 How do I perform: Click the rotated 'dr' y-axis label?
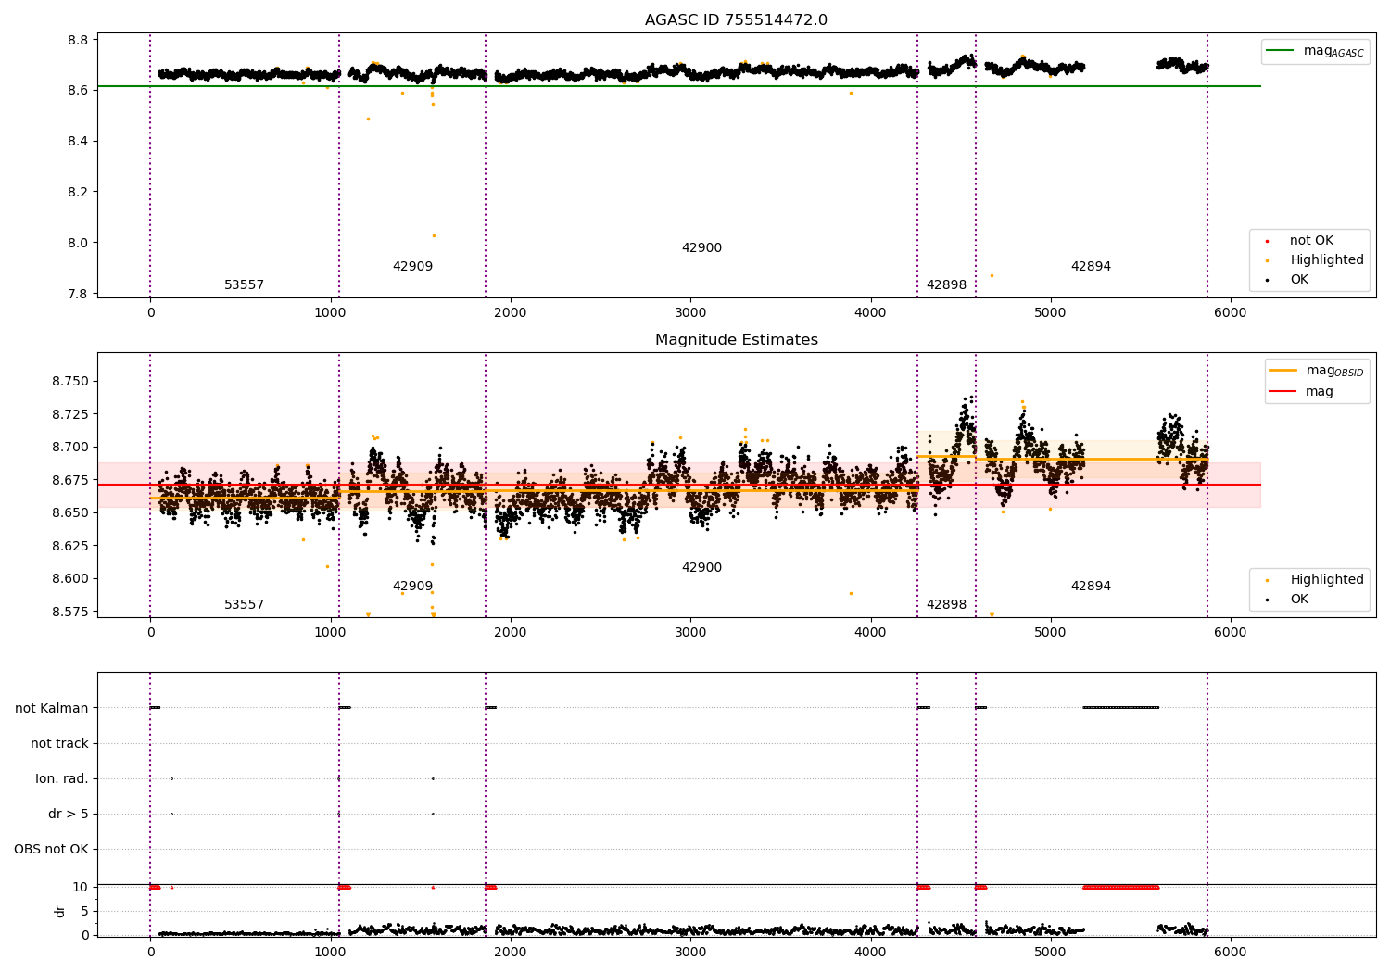pyautogui.click(x=60, y=911)
